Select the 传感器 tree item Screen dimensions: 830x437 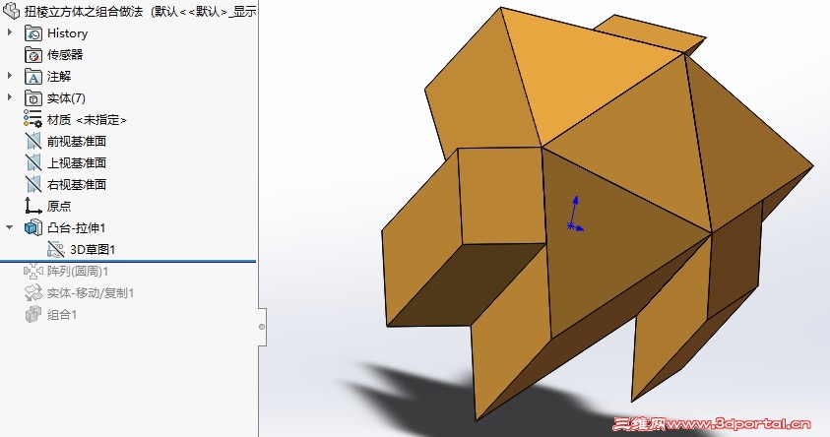tap(65, 54)
